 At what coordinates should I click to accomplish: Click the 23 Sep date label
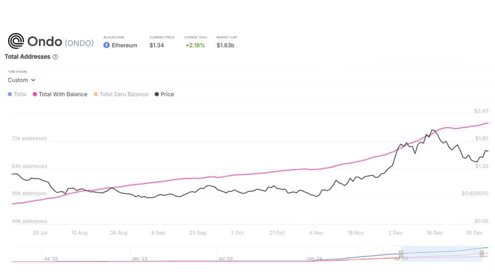tap(198, 233)
